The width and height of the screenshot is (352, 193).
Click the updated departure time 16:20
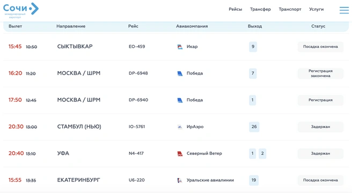[15, 73]
